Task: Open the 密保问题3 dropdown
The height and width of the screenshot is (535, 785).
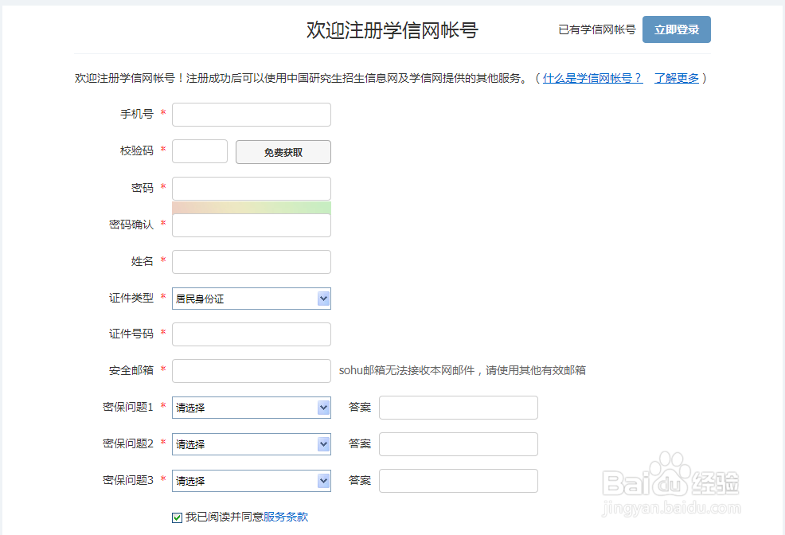Action: coord(251,481)
